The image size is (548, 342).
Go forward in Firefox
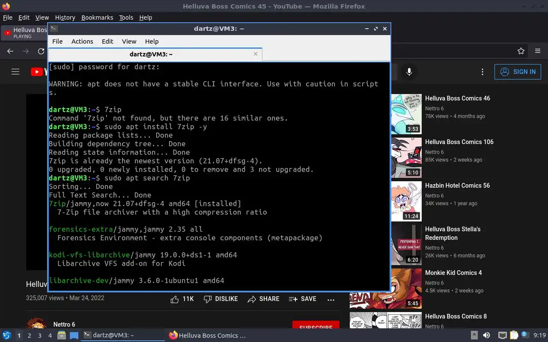pyautogui.click(x=26, y=51)
